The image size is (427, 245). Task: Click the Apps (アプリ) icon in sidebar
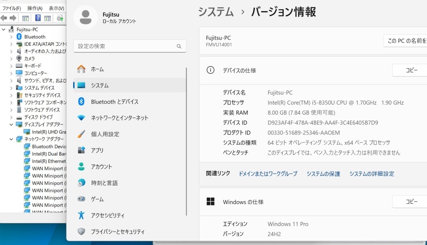81,150
